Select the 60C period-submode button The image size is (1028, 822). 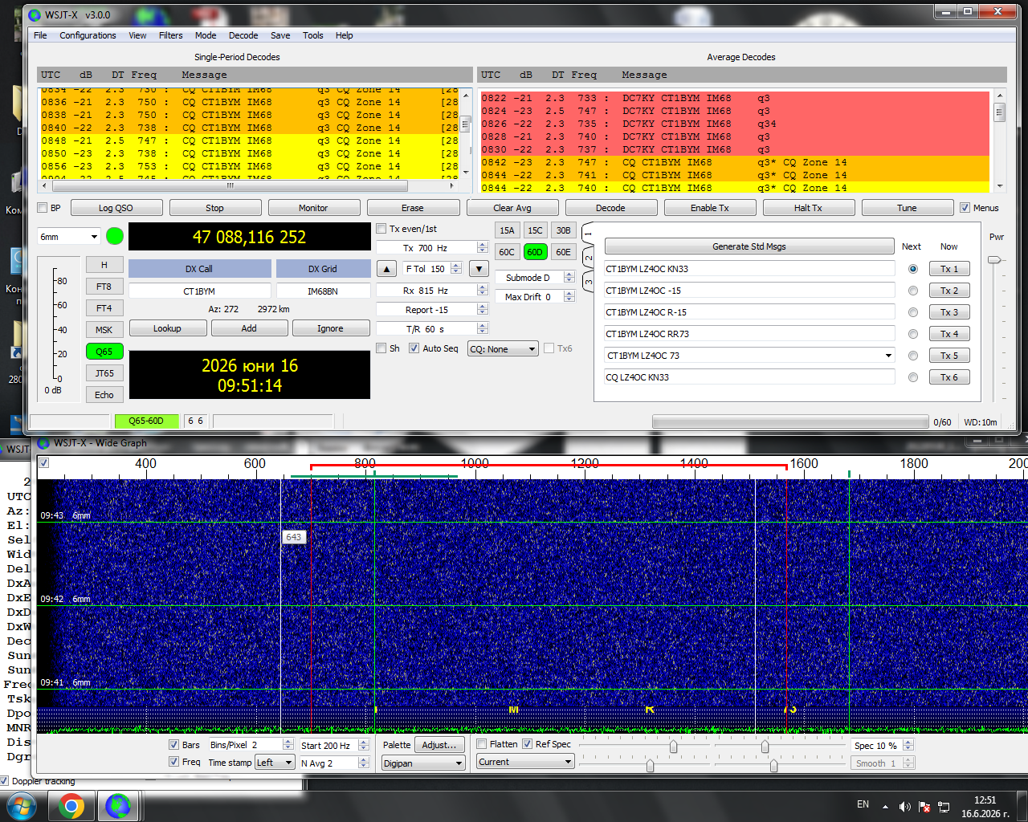coord(507,252)
